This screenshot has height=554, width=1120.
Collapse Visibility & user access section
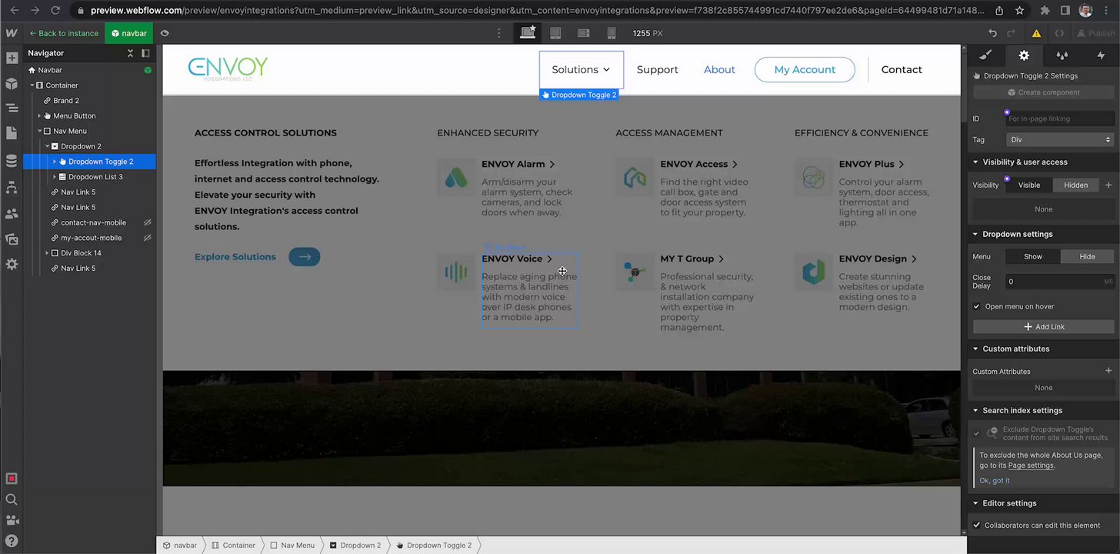[x=975, y=162]
